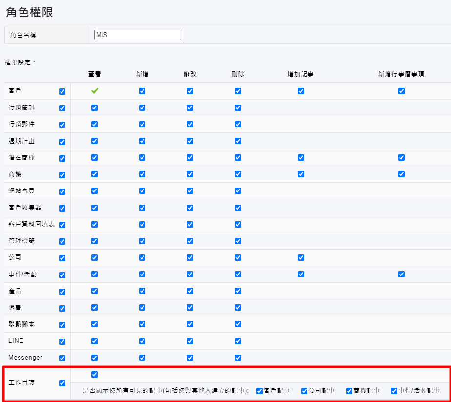Uncheck LINE row 查看 checkbox
The width and height of the screenshot is (451, 402).
94,341
